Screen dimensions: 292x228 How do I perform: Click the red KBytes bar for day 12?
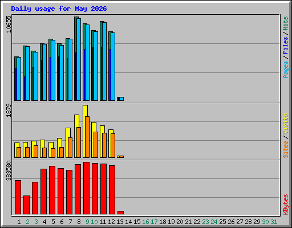(112, 190)
